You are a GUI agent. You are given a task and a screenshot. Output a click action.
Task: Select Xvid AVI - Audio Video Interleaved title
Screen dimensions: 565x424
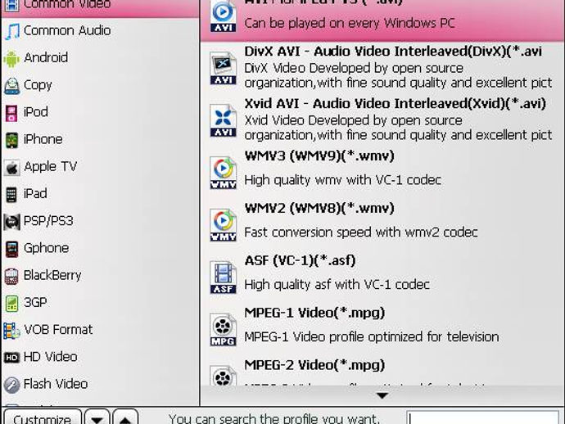395,104
